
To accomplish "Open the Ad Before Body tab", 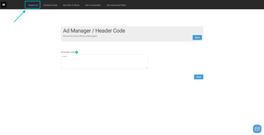I will pyautogui.click(x=50, y=5).
